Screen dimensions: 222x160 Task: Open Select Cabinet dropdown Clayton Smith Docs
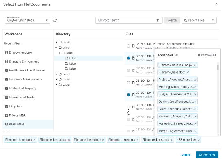(28, 20)
